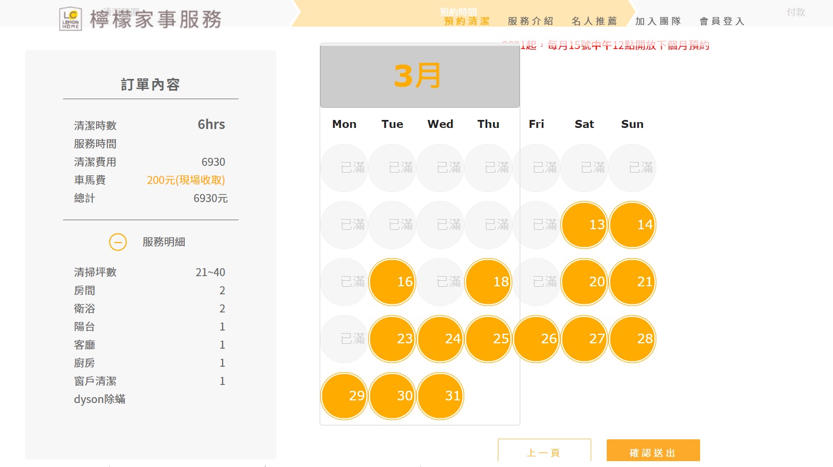Click the 6930元 total amount
The image size is (833, 467).
(210, 198)
